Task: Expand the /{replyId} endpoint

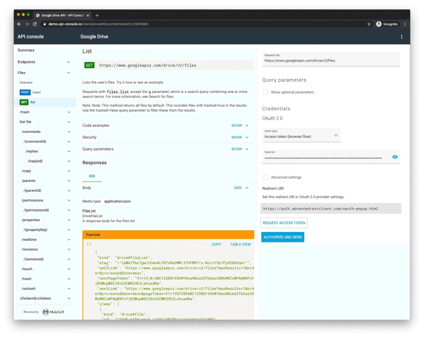Action: coord(69,161)
